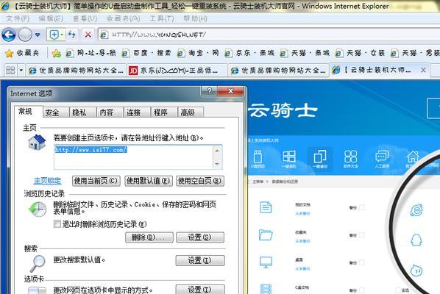Click the 桌面 monitor icon
Screen dimensions: 440x294
pyautogui.click(x=266, y=262)
